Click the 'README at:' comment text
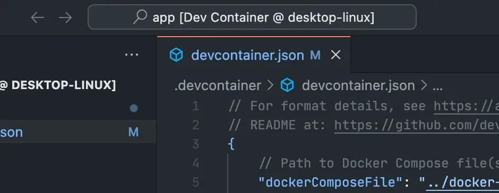 point(278,125)
